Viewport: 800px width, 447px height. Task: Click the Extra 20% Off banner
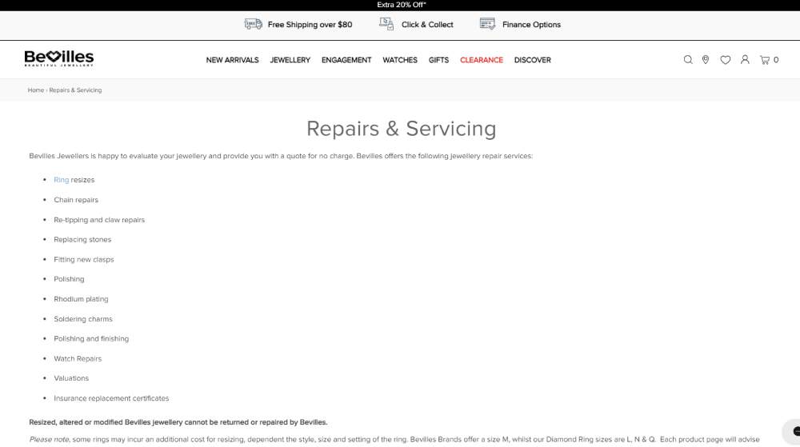point(402,5)
